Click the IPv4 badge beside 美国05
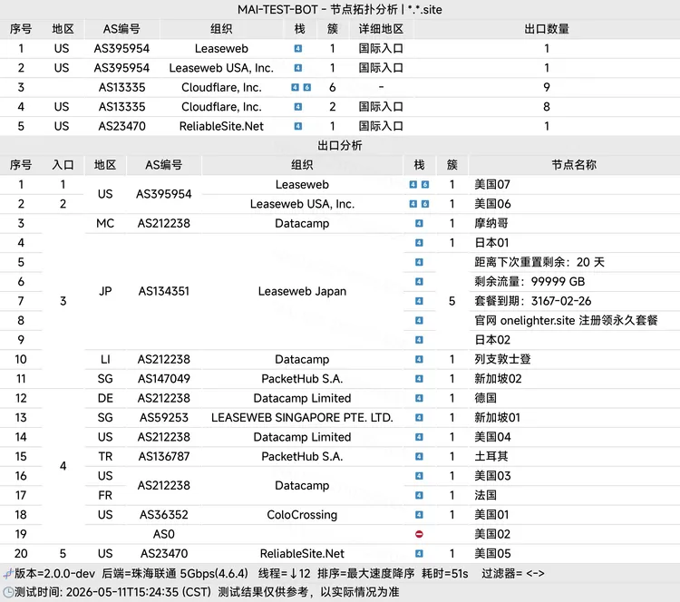The height and width of the screenshot is (602, 680). click(419, 553)
